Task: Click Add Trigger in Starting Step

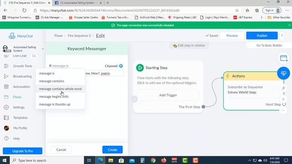Action: click(x=168, y=95)
